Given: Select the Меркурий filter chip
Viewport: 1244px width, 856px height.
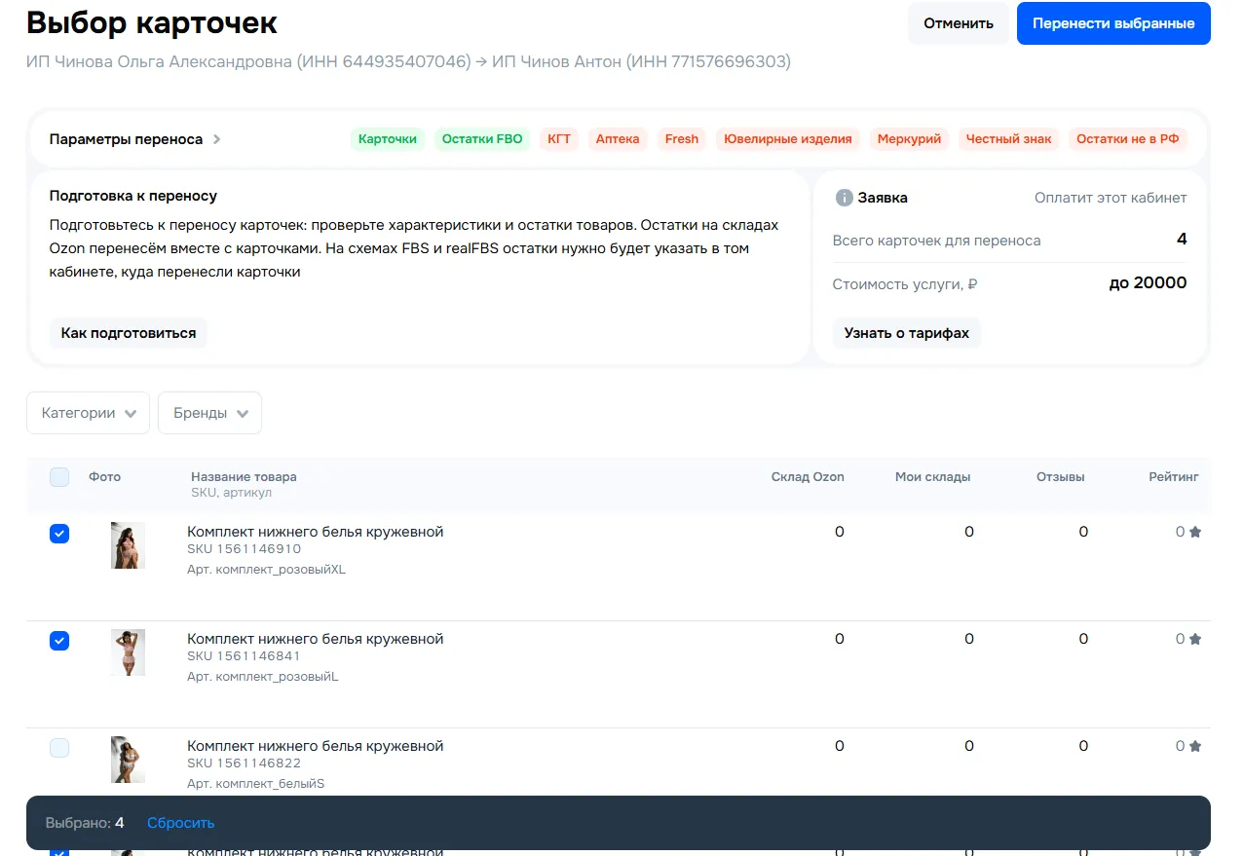Looking at the screenshot, I should (908, 138).
